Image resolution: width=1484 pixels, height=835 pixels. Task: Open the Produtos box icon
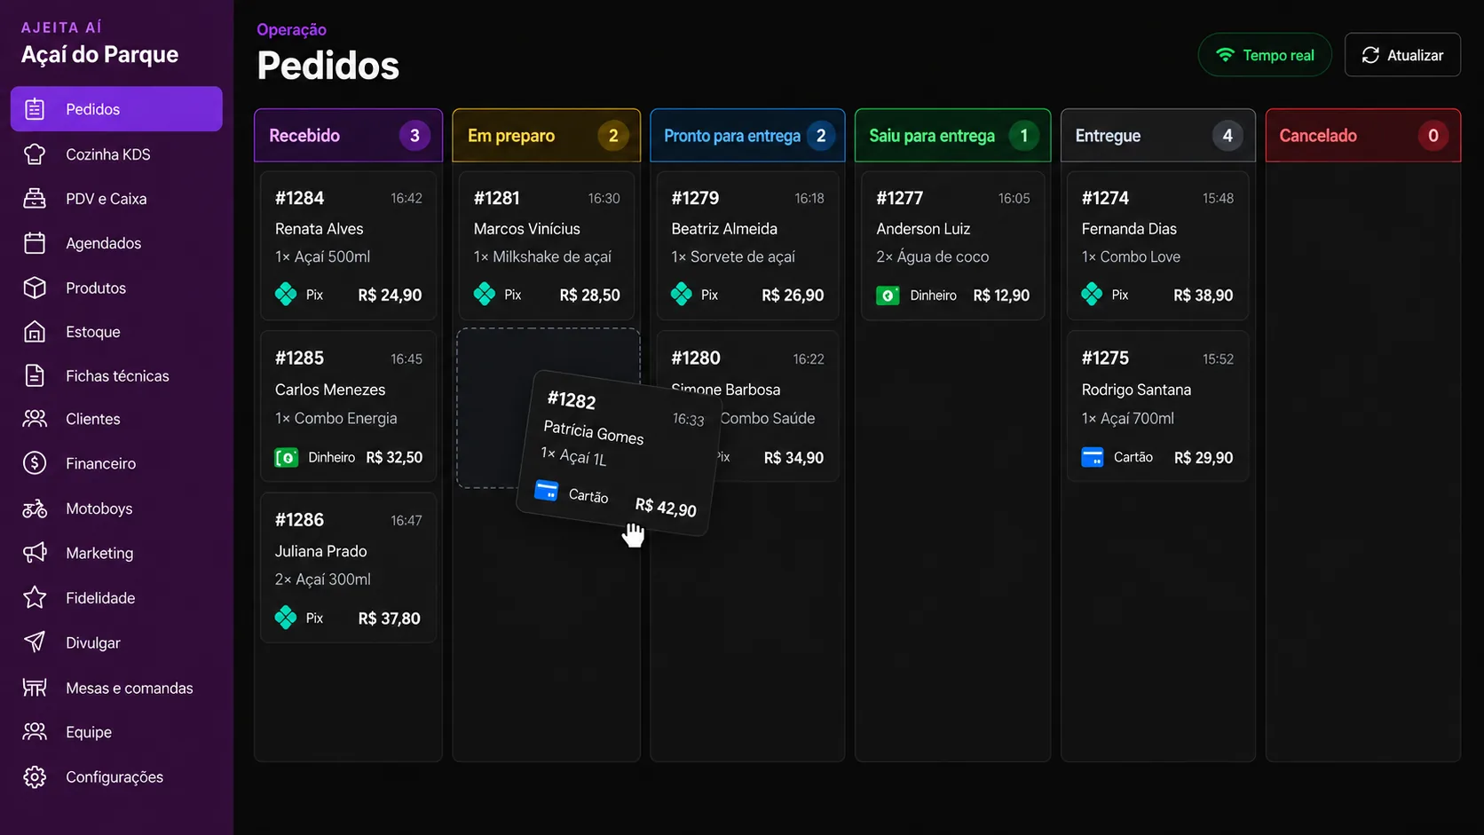(35, 288)
